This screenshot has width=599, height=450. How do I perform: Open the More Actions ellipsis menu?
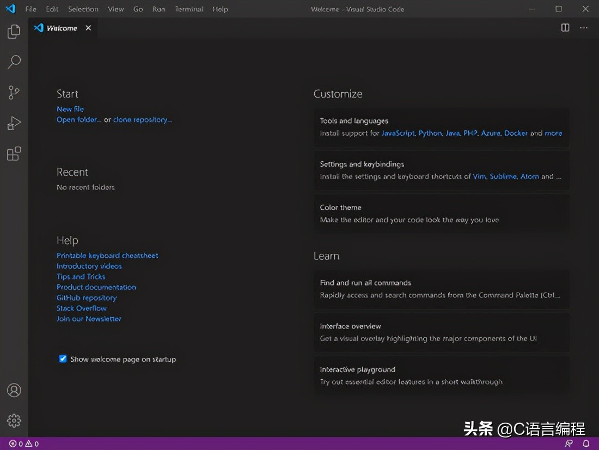point(584,28)
